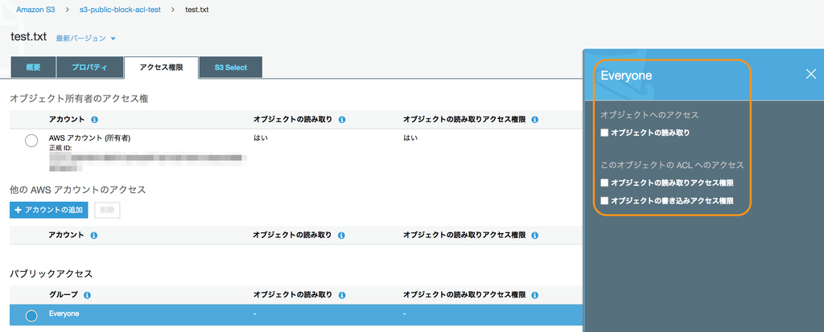824x332 pixels.
Task: Check オブジェクトの読み取り in Everyone panel
Action: [x=605, y=133]
